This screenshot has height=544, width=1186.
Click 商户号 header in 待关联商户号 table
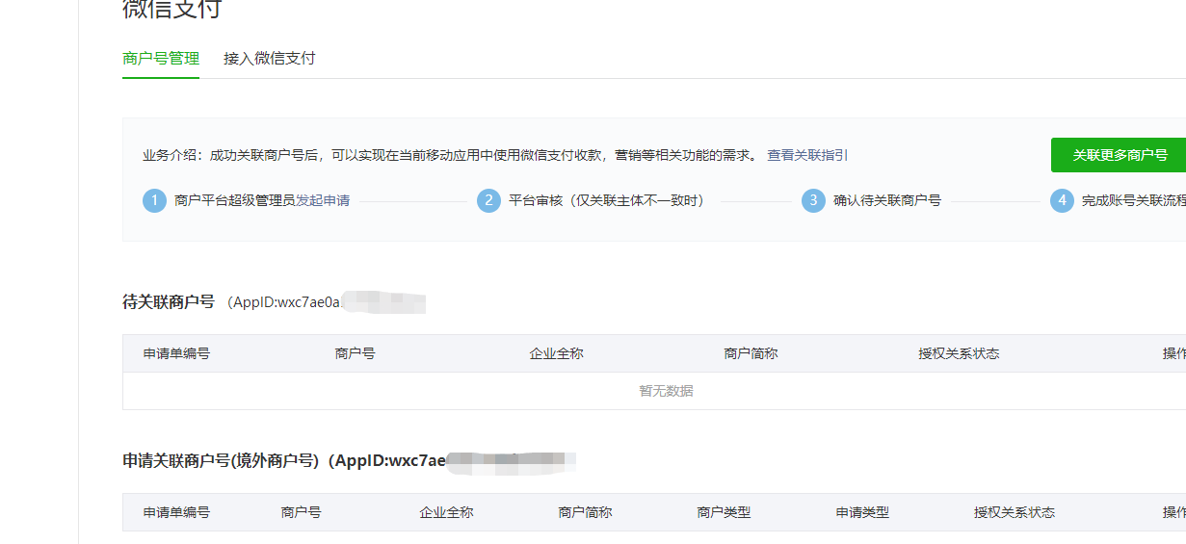[355, 353]
